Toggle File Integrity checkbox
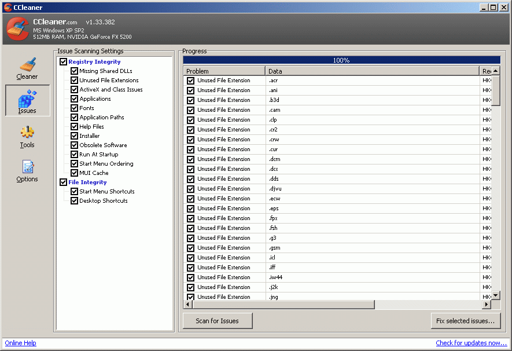Image resolution: width=512 pixels, height=351 pixels. tap(63, 182)
